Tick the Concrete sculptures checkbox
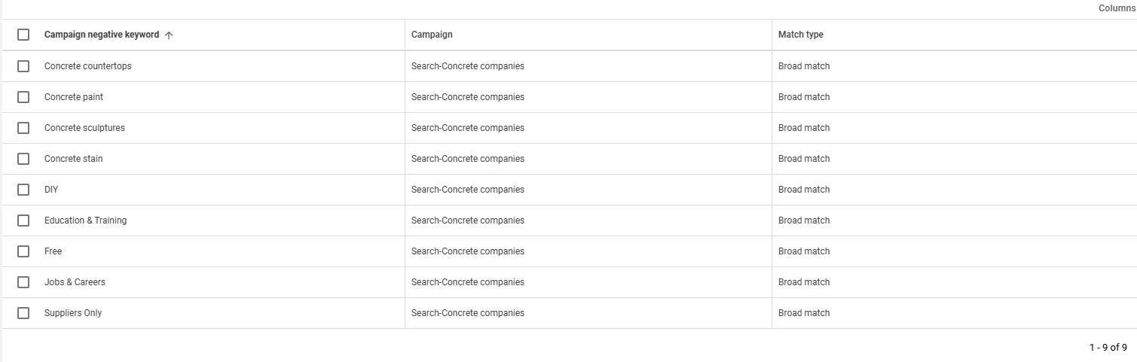Screen dimensions: 1137x362 tap(23, 128)
